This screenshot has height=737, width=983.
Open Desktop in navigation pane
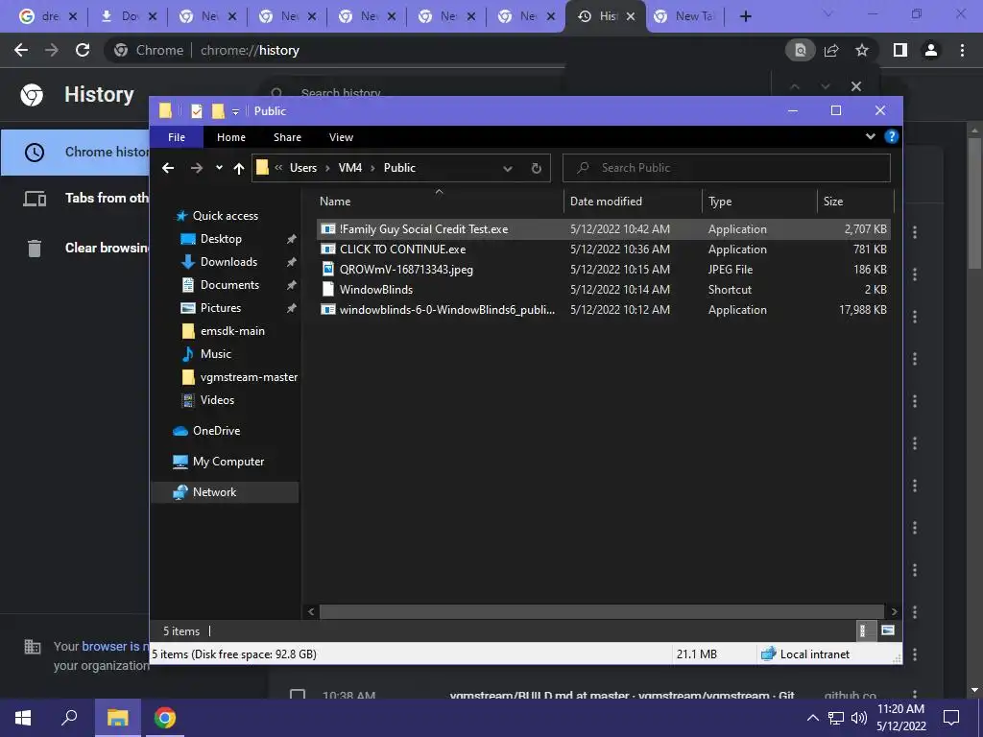coord(211,239)
